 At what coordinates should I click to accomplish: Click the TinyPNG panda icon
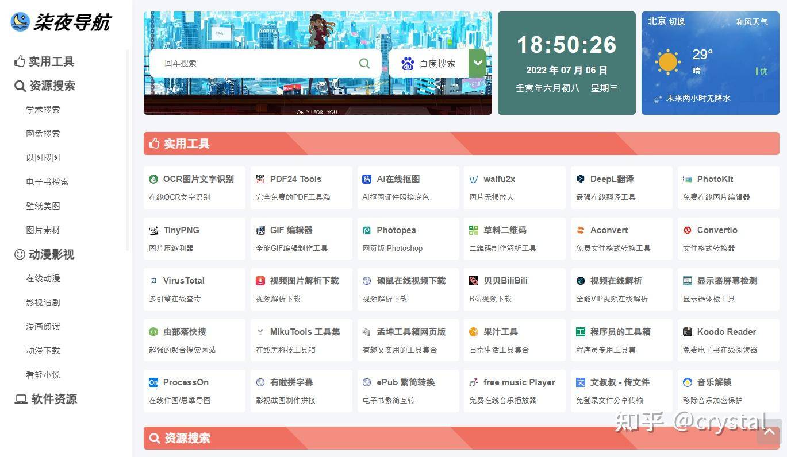(153, 230)
